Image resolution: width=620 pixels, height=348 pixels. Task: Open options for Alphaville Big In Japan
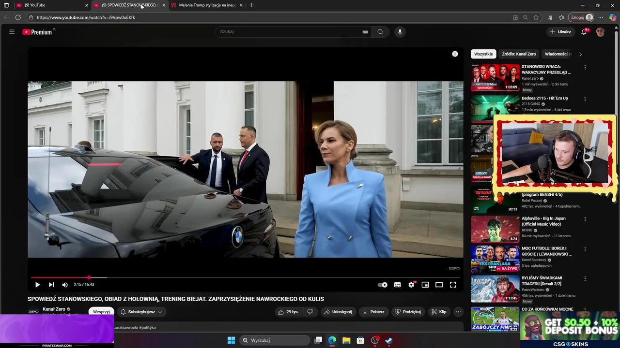click(585, 219)
